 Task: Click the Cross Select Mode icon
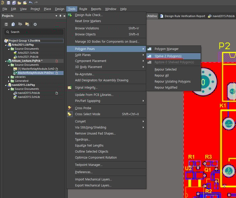point(69,114)
